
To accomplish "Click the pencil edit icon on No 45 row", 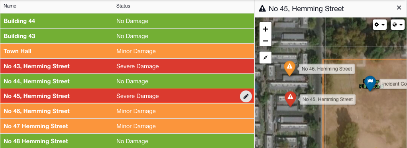I will click(246, 96).
